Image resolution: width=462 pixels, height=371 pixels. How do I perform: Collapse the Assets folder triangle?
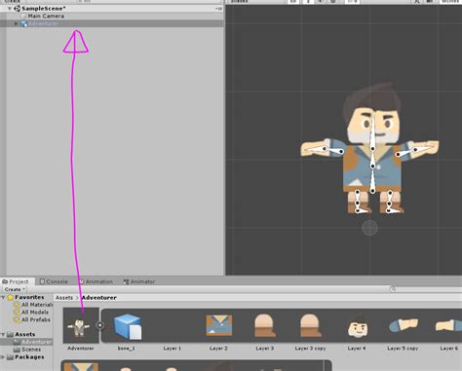coord(3,334)
